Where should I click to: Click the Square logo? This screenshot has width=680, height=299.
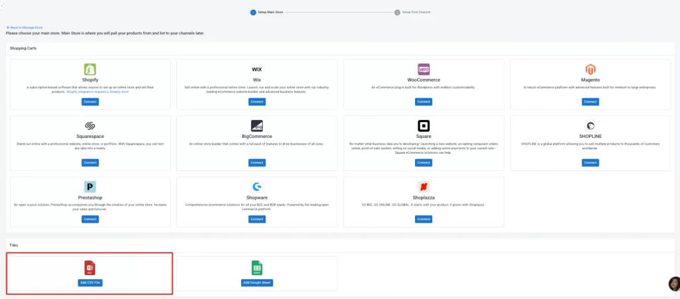(x=424, y=126)
